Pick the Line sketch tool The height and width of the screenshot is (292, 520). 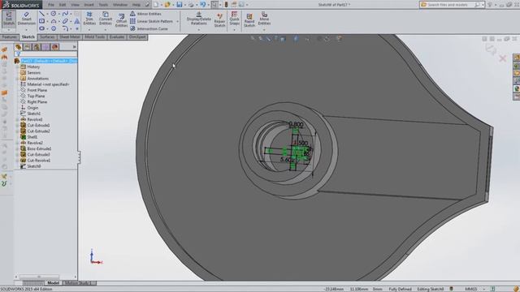[41, 14]
